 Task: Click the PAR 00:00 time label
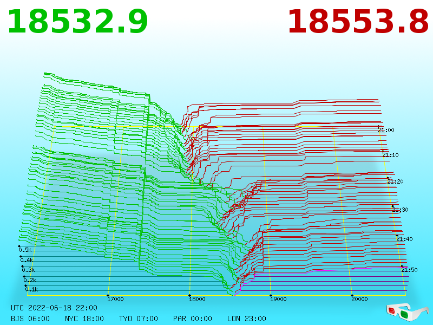pos(193,318)
